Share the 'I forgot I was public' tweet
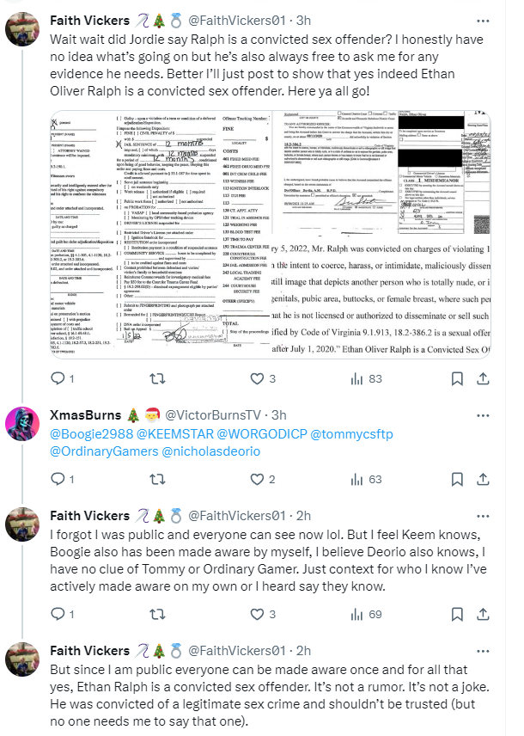524x736 pixels. pyautogui.click(x=483, y=614)
